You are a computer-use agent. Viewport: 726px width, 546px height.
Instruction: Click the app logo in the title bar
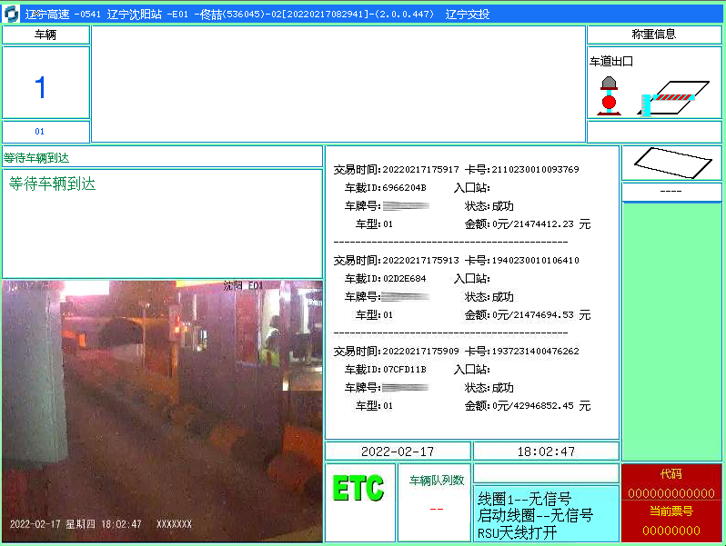pos(10,14)
